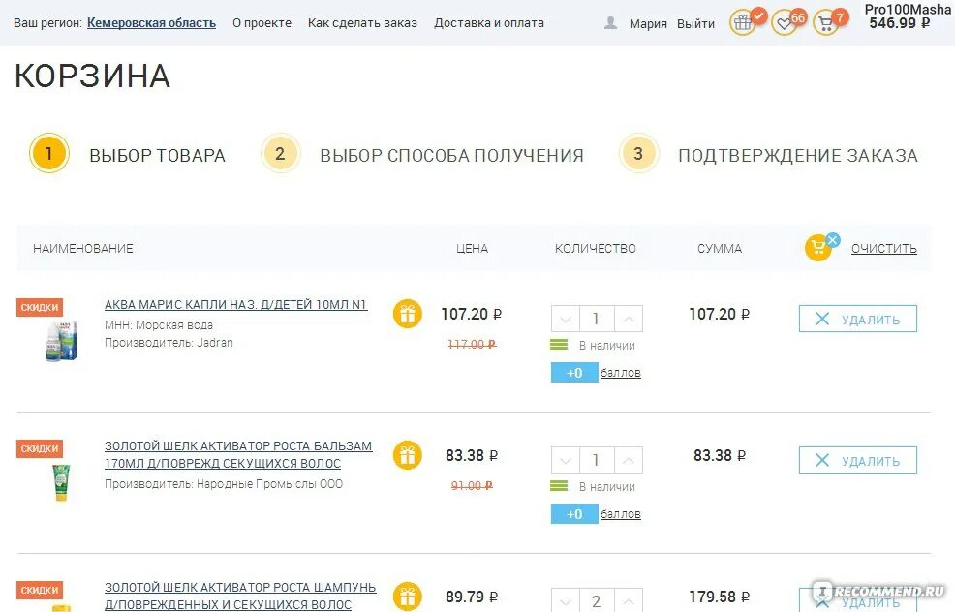This screenshot has height=612, width=955.
Task: Remove Золотой Шелк бальзам with Удалить
Action: 857,460
